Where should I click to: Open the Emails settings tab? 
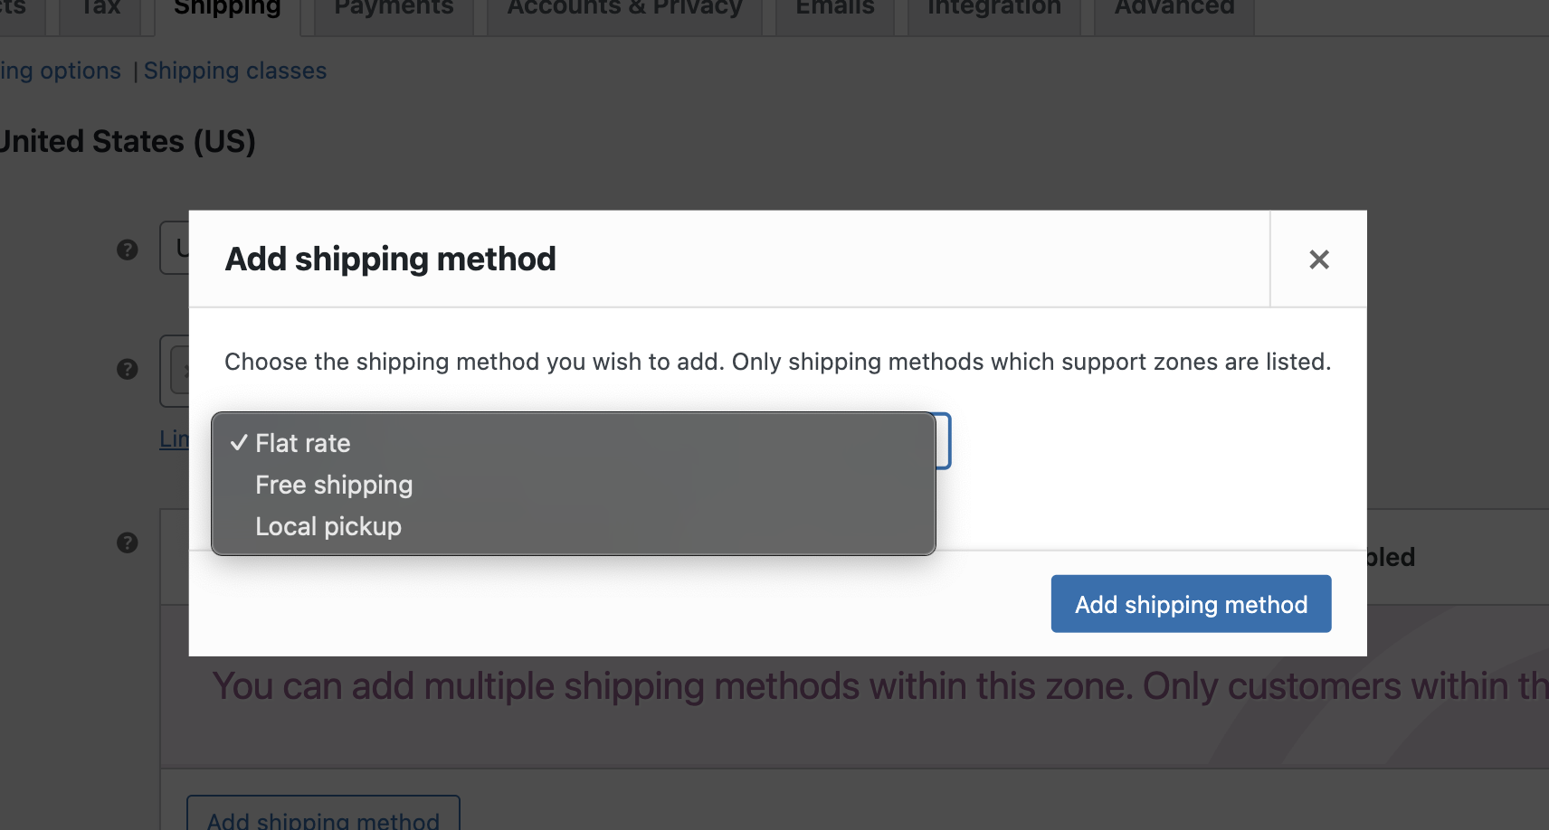[x=833, y=9]
